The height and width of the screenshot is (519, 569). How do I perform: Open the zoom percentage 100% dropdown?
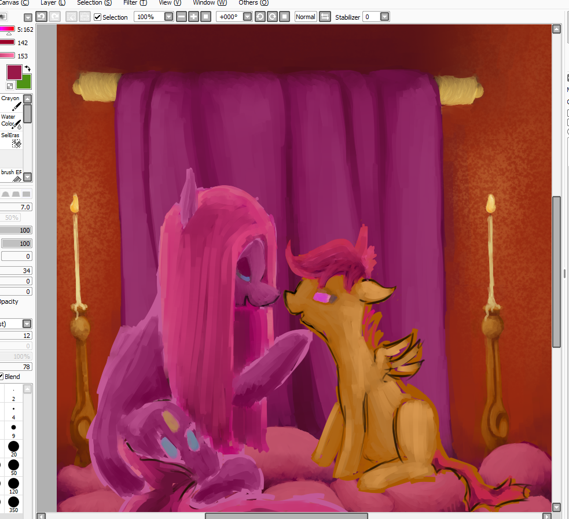click(169, 17)
